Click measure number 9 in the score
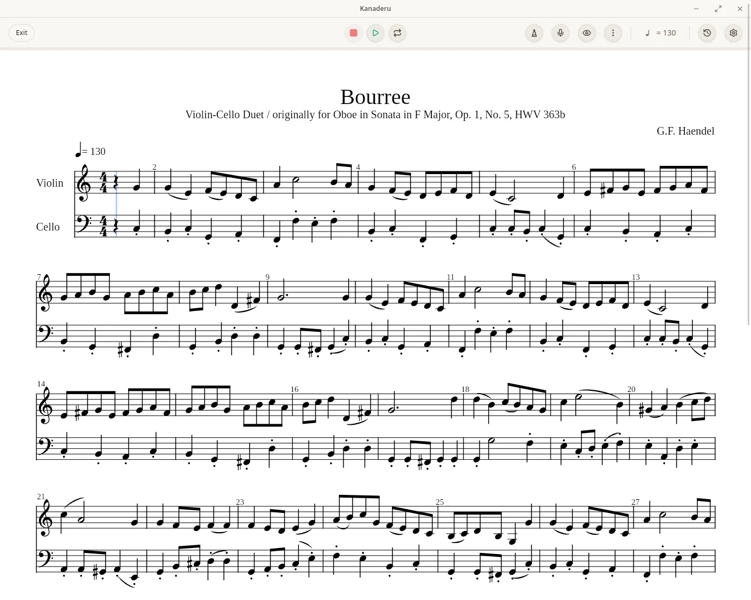The width and height of the screenshot is (751, 600). 268,277
